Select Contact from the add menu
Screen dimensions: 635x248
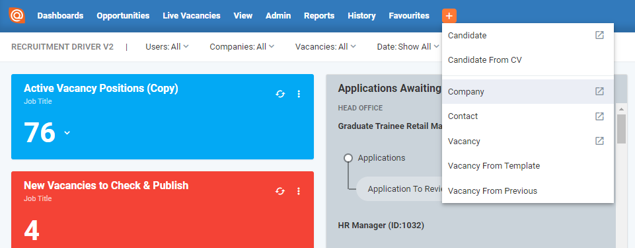point(528,116)
